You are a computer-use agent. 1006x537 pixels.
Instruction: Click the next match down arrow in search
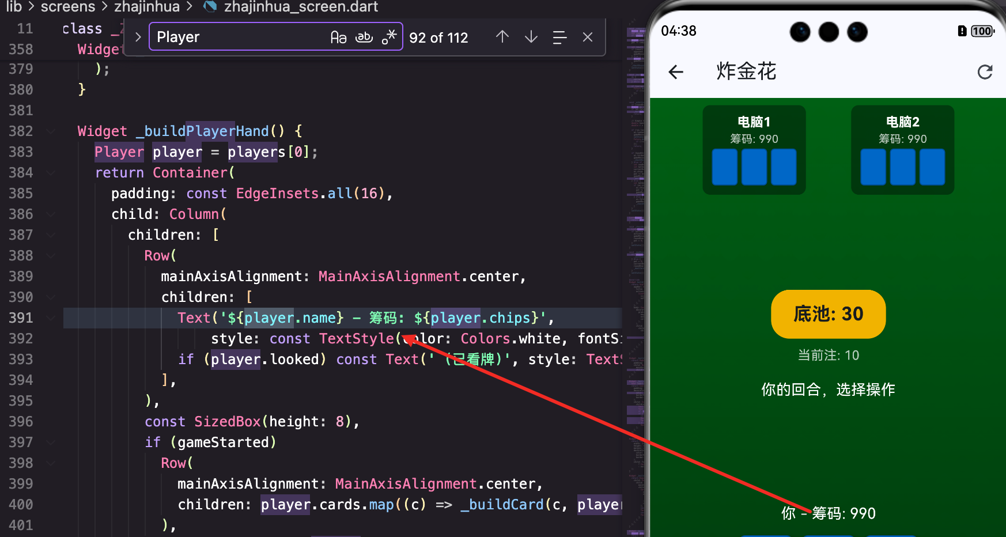click(x=530, y=37)
